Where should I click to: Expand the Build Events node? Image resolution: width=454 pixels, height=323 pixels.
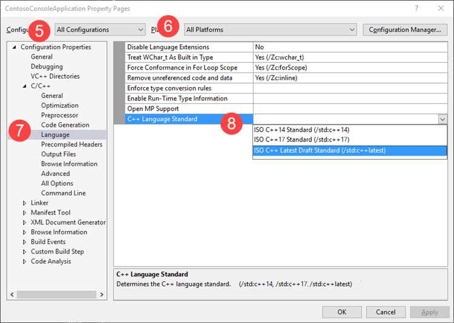25,242
